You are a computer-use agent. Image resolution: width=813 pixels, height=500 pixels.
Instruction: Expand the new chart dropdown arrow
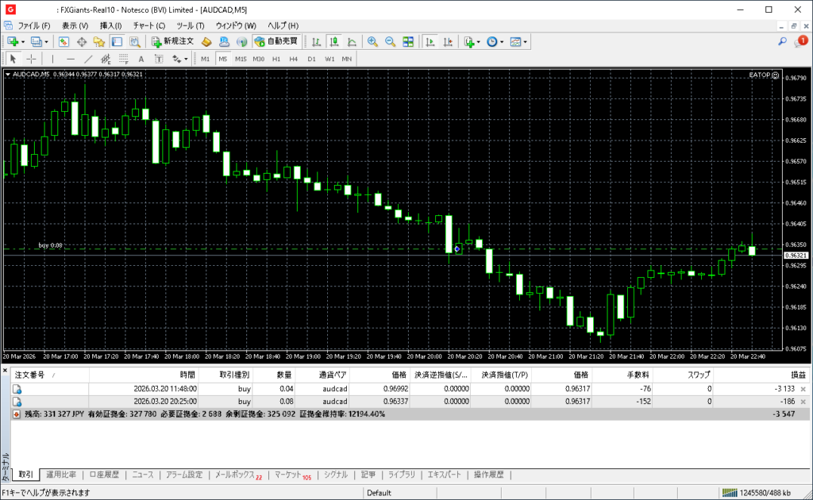[x=23, y=41]
